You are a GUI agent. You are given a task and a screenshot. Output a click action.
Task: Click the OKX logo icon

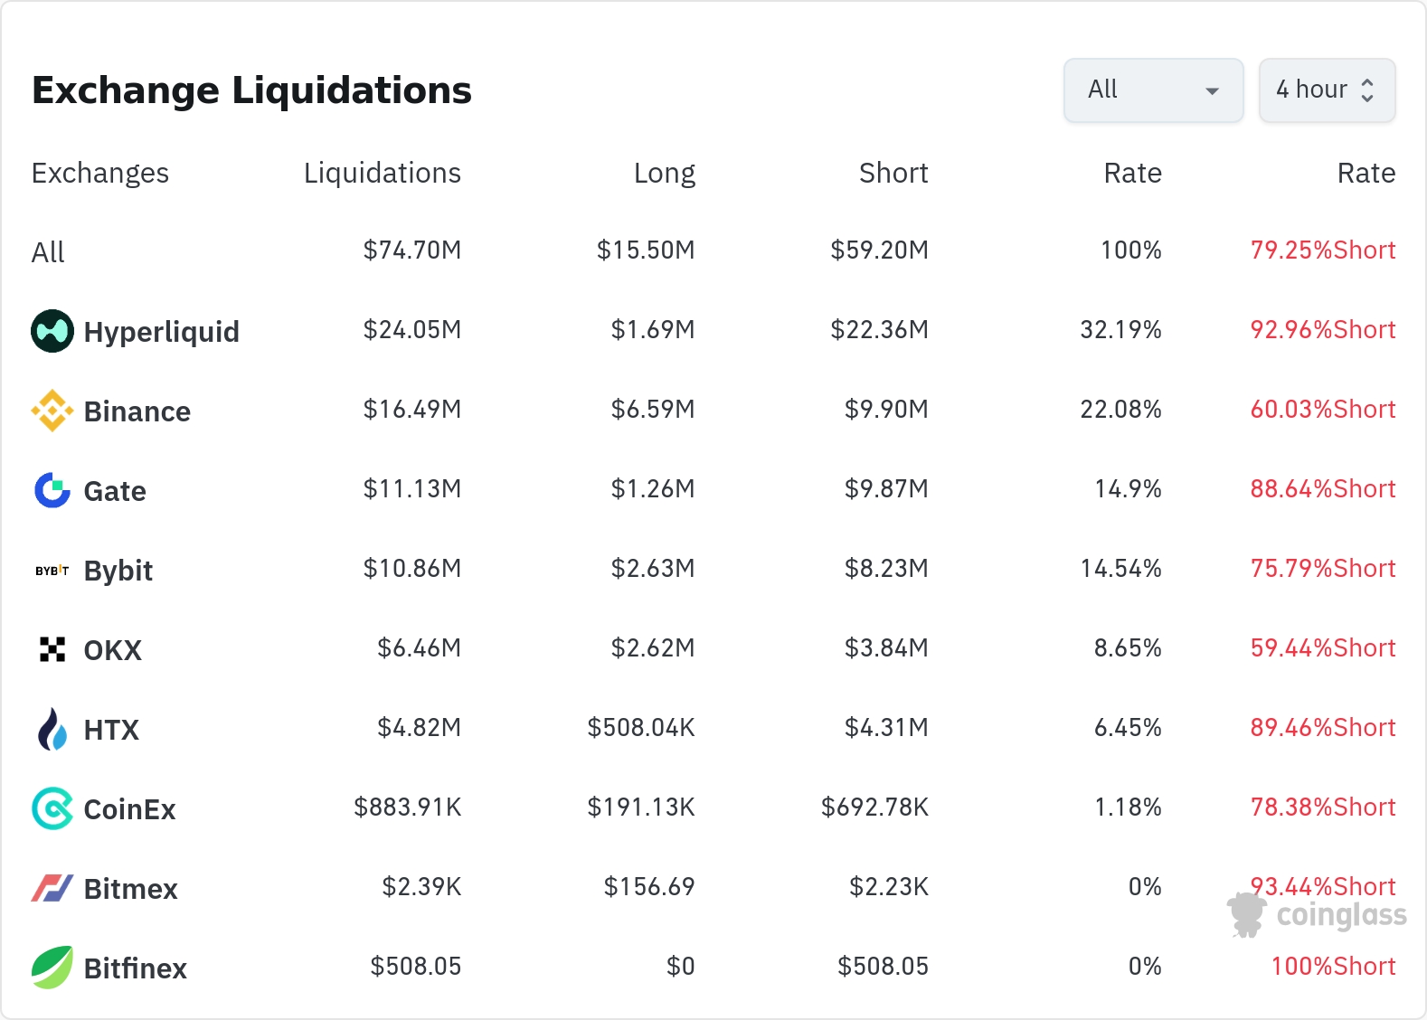[52, 649]
